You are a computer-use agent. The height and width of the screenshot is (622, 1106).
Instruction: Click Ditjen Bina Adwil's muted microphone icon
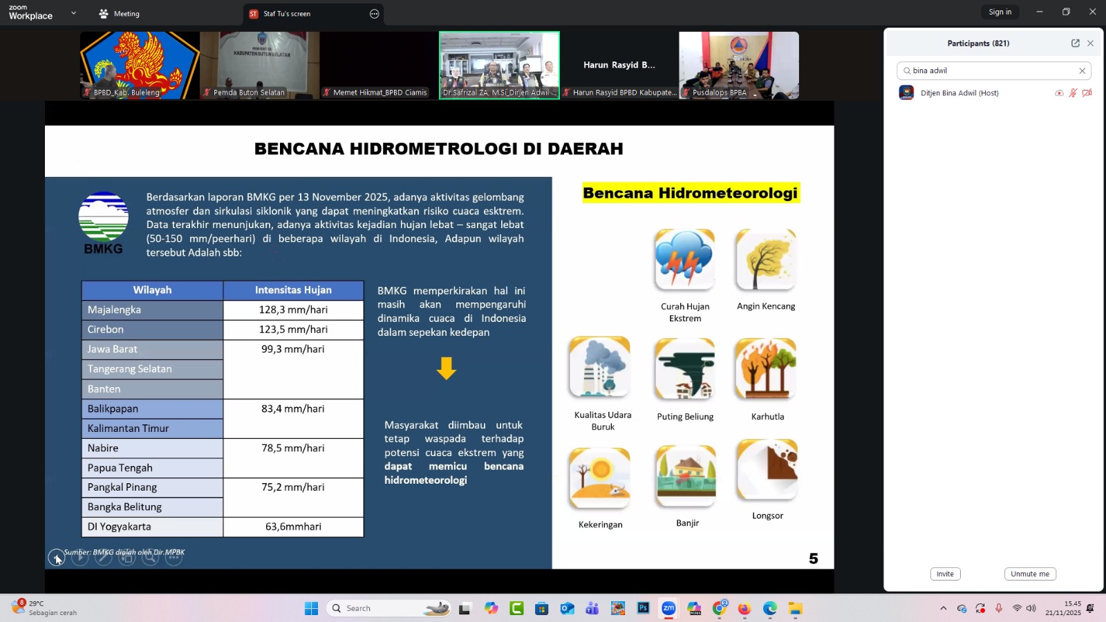point(1073,93)
